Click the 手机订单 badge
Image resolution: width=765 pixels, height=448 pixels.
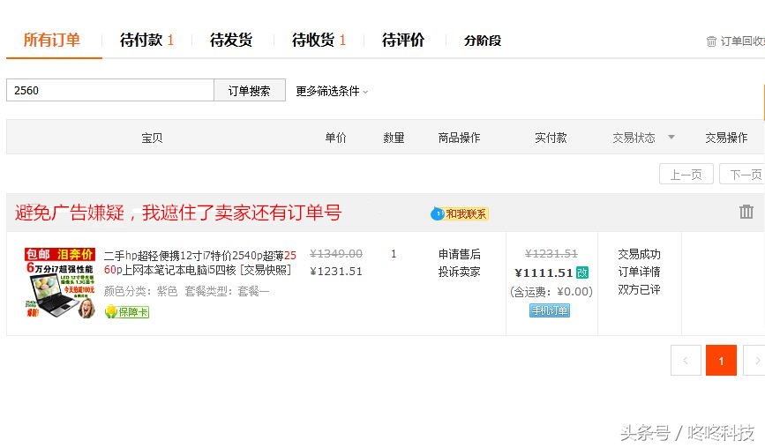tap(550, 310)
